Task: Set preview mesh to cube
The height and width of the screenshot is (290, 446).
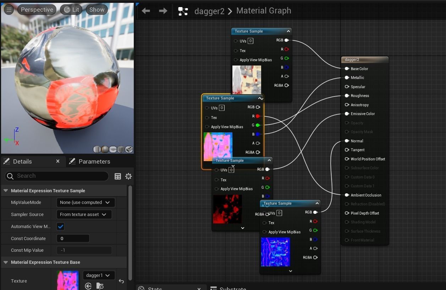Action: (x=121, y=149)
